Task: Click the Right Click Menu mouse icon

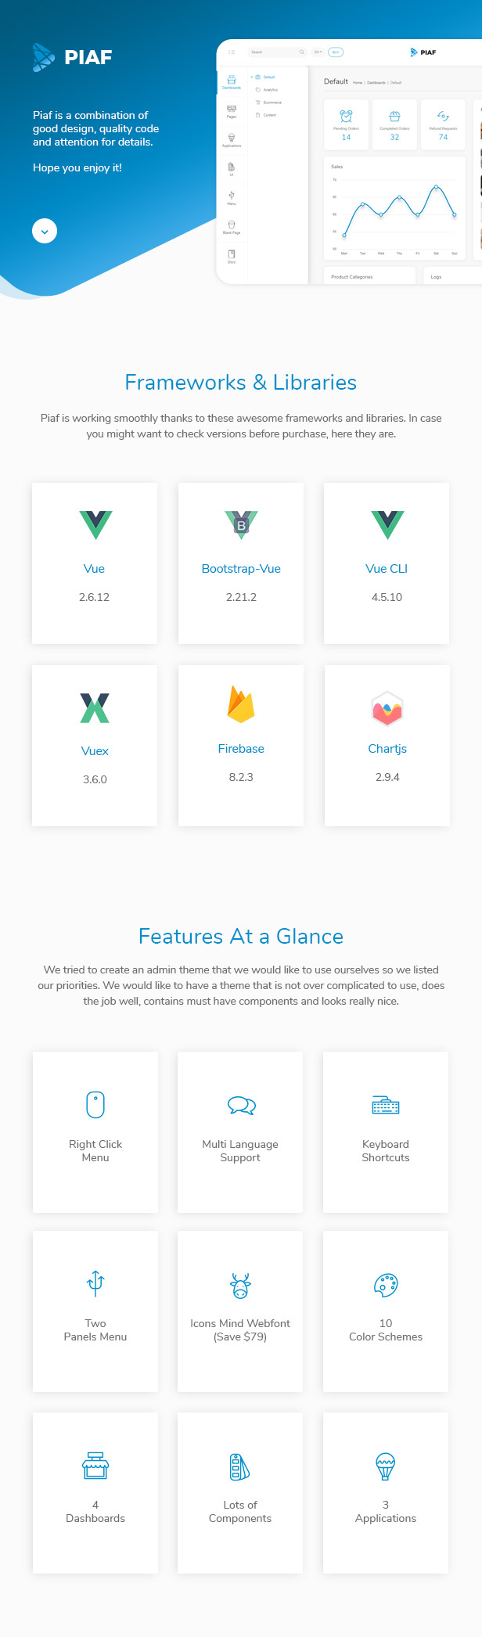Action: pyautogui.click(x=95, y=1105)
